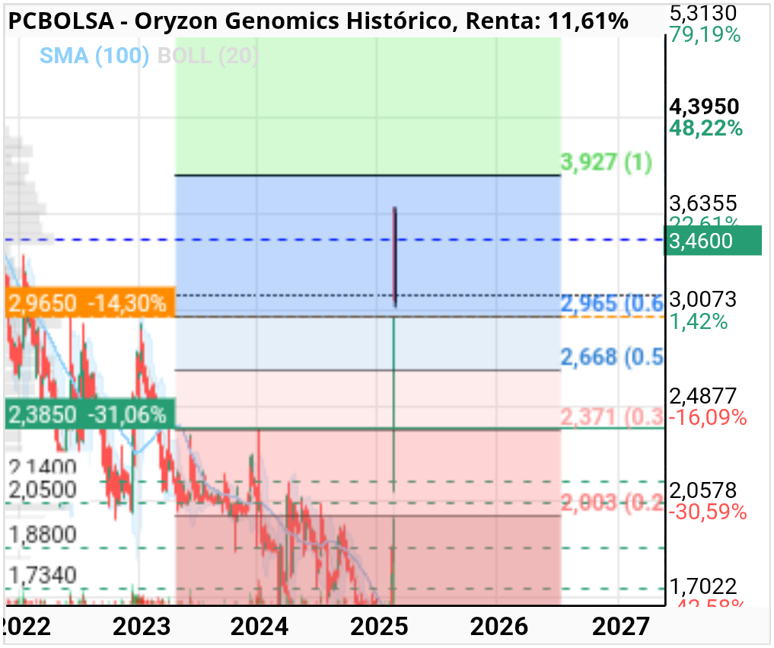
Task: Click the green 2,3850 -31,06% level tag
Action: click(91, 414)
